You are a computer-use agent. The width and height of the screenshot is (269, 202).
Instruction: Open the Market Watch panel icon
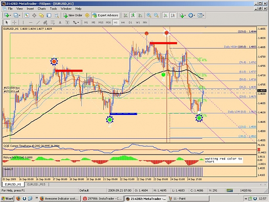click(27, 15)
